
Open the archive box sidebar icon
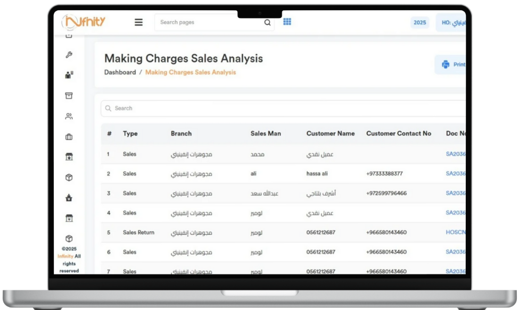click(69, 96)
